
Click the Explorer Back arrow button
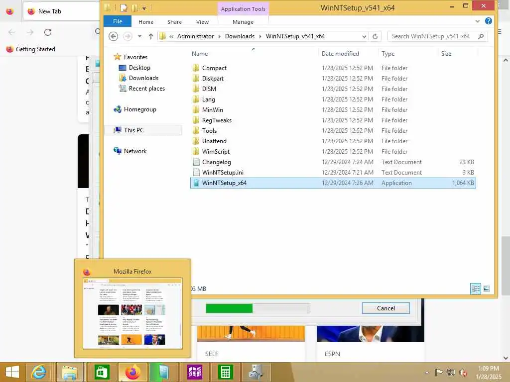click(x=113, y=36)
